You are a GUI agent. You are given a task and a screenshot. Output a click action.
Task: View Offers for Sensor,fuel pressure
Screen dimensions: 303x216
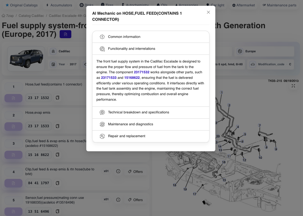tap(135, 200)
